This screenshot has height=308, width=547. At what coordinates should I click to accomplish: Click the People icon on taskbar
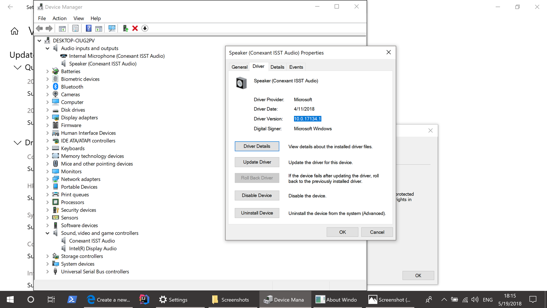tap(429, 300)
